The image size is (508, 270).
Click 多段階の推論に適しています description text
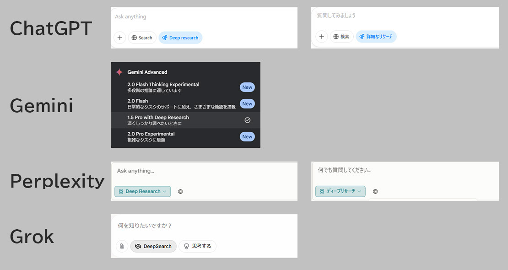tap(155, 91)
